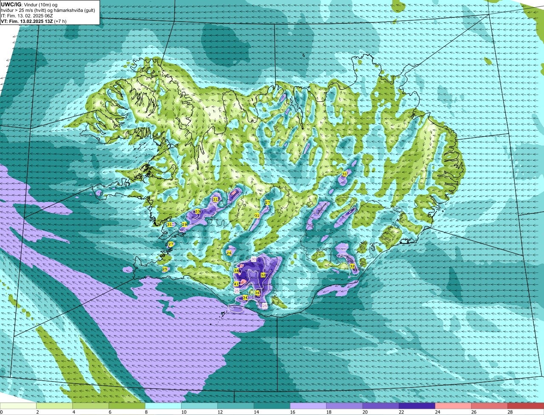The height and width of the screenshot is (415, 544).
Task: Pick the 6–8 m/s olive green legend swatch
Action: 127,406
